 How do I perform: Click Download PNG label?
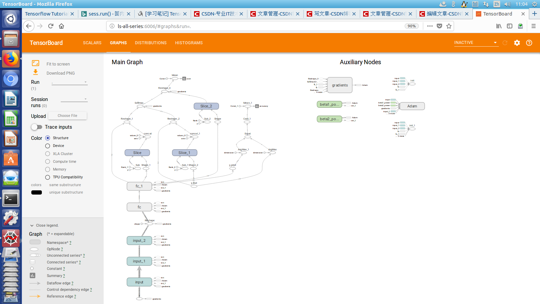61,73
